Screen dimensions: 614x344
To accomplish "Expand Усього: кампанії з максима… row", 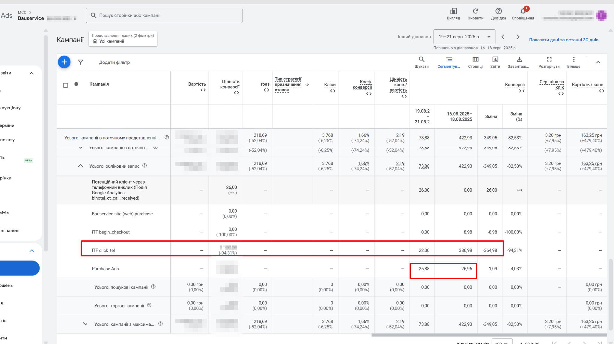I will (x=85, y=324).
